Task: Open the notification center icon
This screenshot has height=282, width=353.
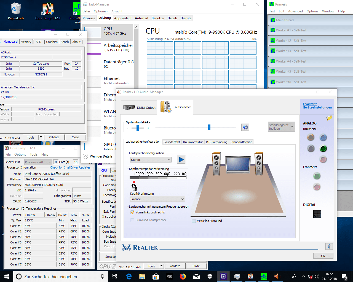Action: click(x=345, y=276)
